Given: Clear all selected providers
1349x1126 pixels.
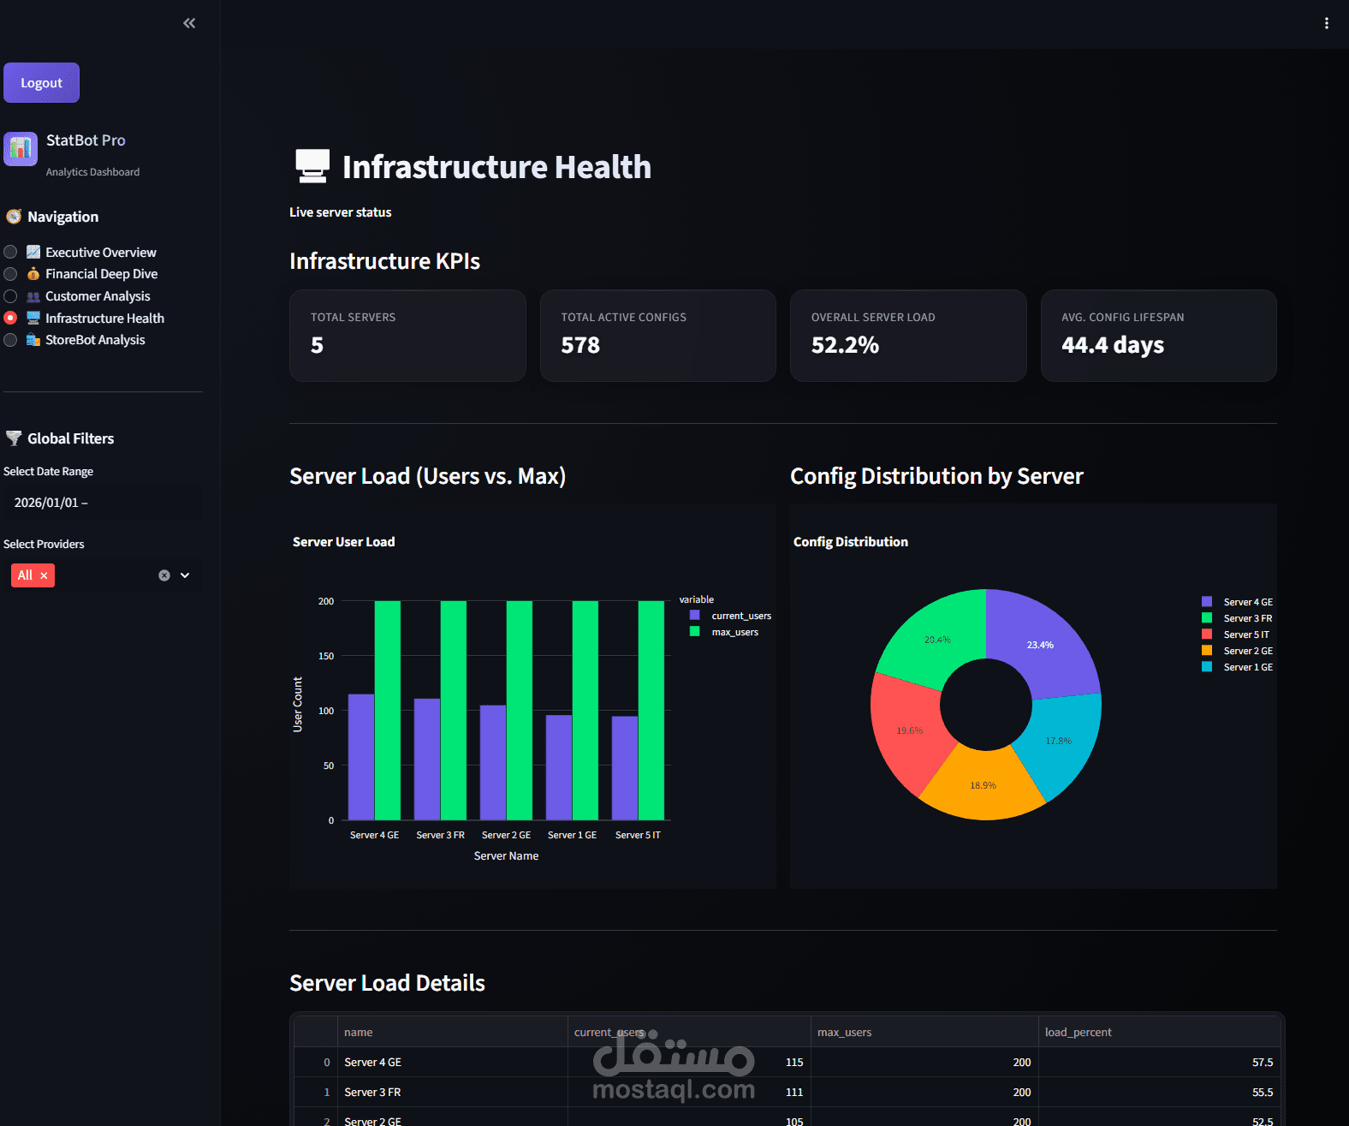Looking at the screenshot, I should [164, 575].
